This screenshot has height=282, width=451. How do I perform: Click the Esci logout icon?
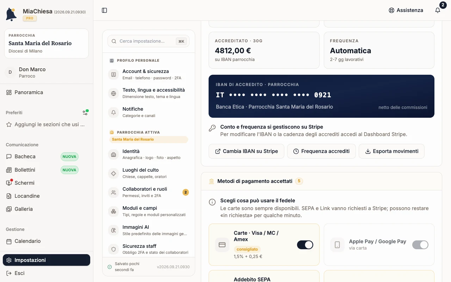(9, 273)
